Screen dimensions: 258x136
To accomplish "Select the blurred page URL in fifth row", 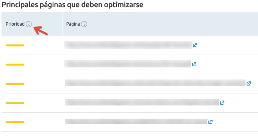I will click(136, 121).
